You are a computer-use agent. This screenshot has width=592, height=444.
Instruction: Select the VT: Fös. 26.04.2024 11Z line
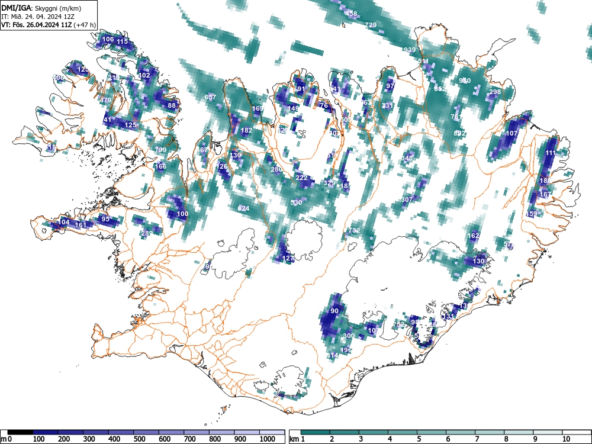tap(49, 25)
